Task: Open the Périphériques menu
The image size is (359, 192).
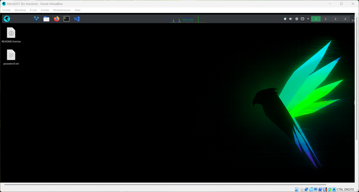Action: coord(62,10)
